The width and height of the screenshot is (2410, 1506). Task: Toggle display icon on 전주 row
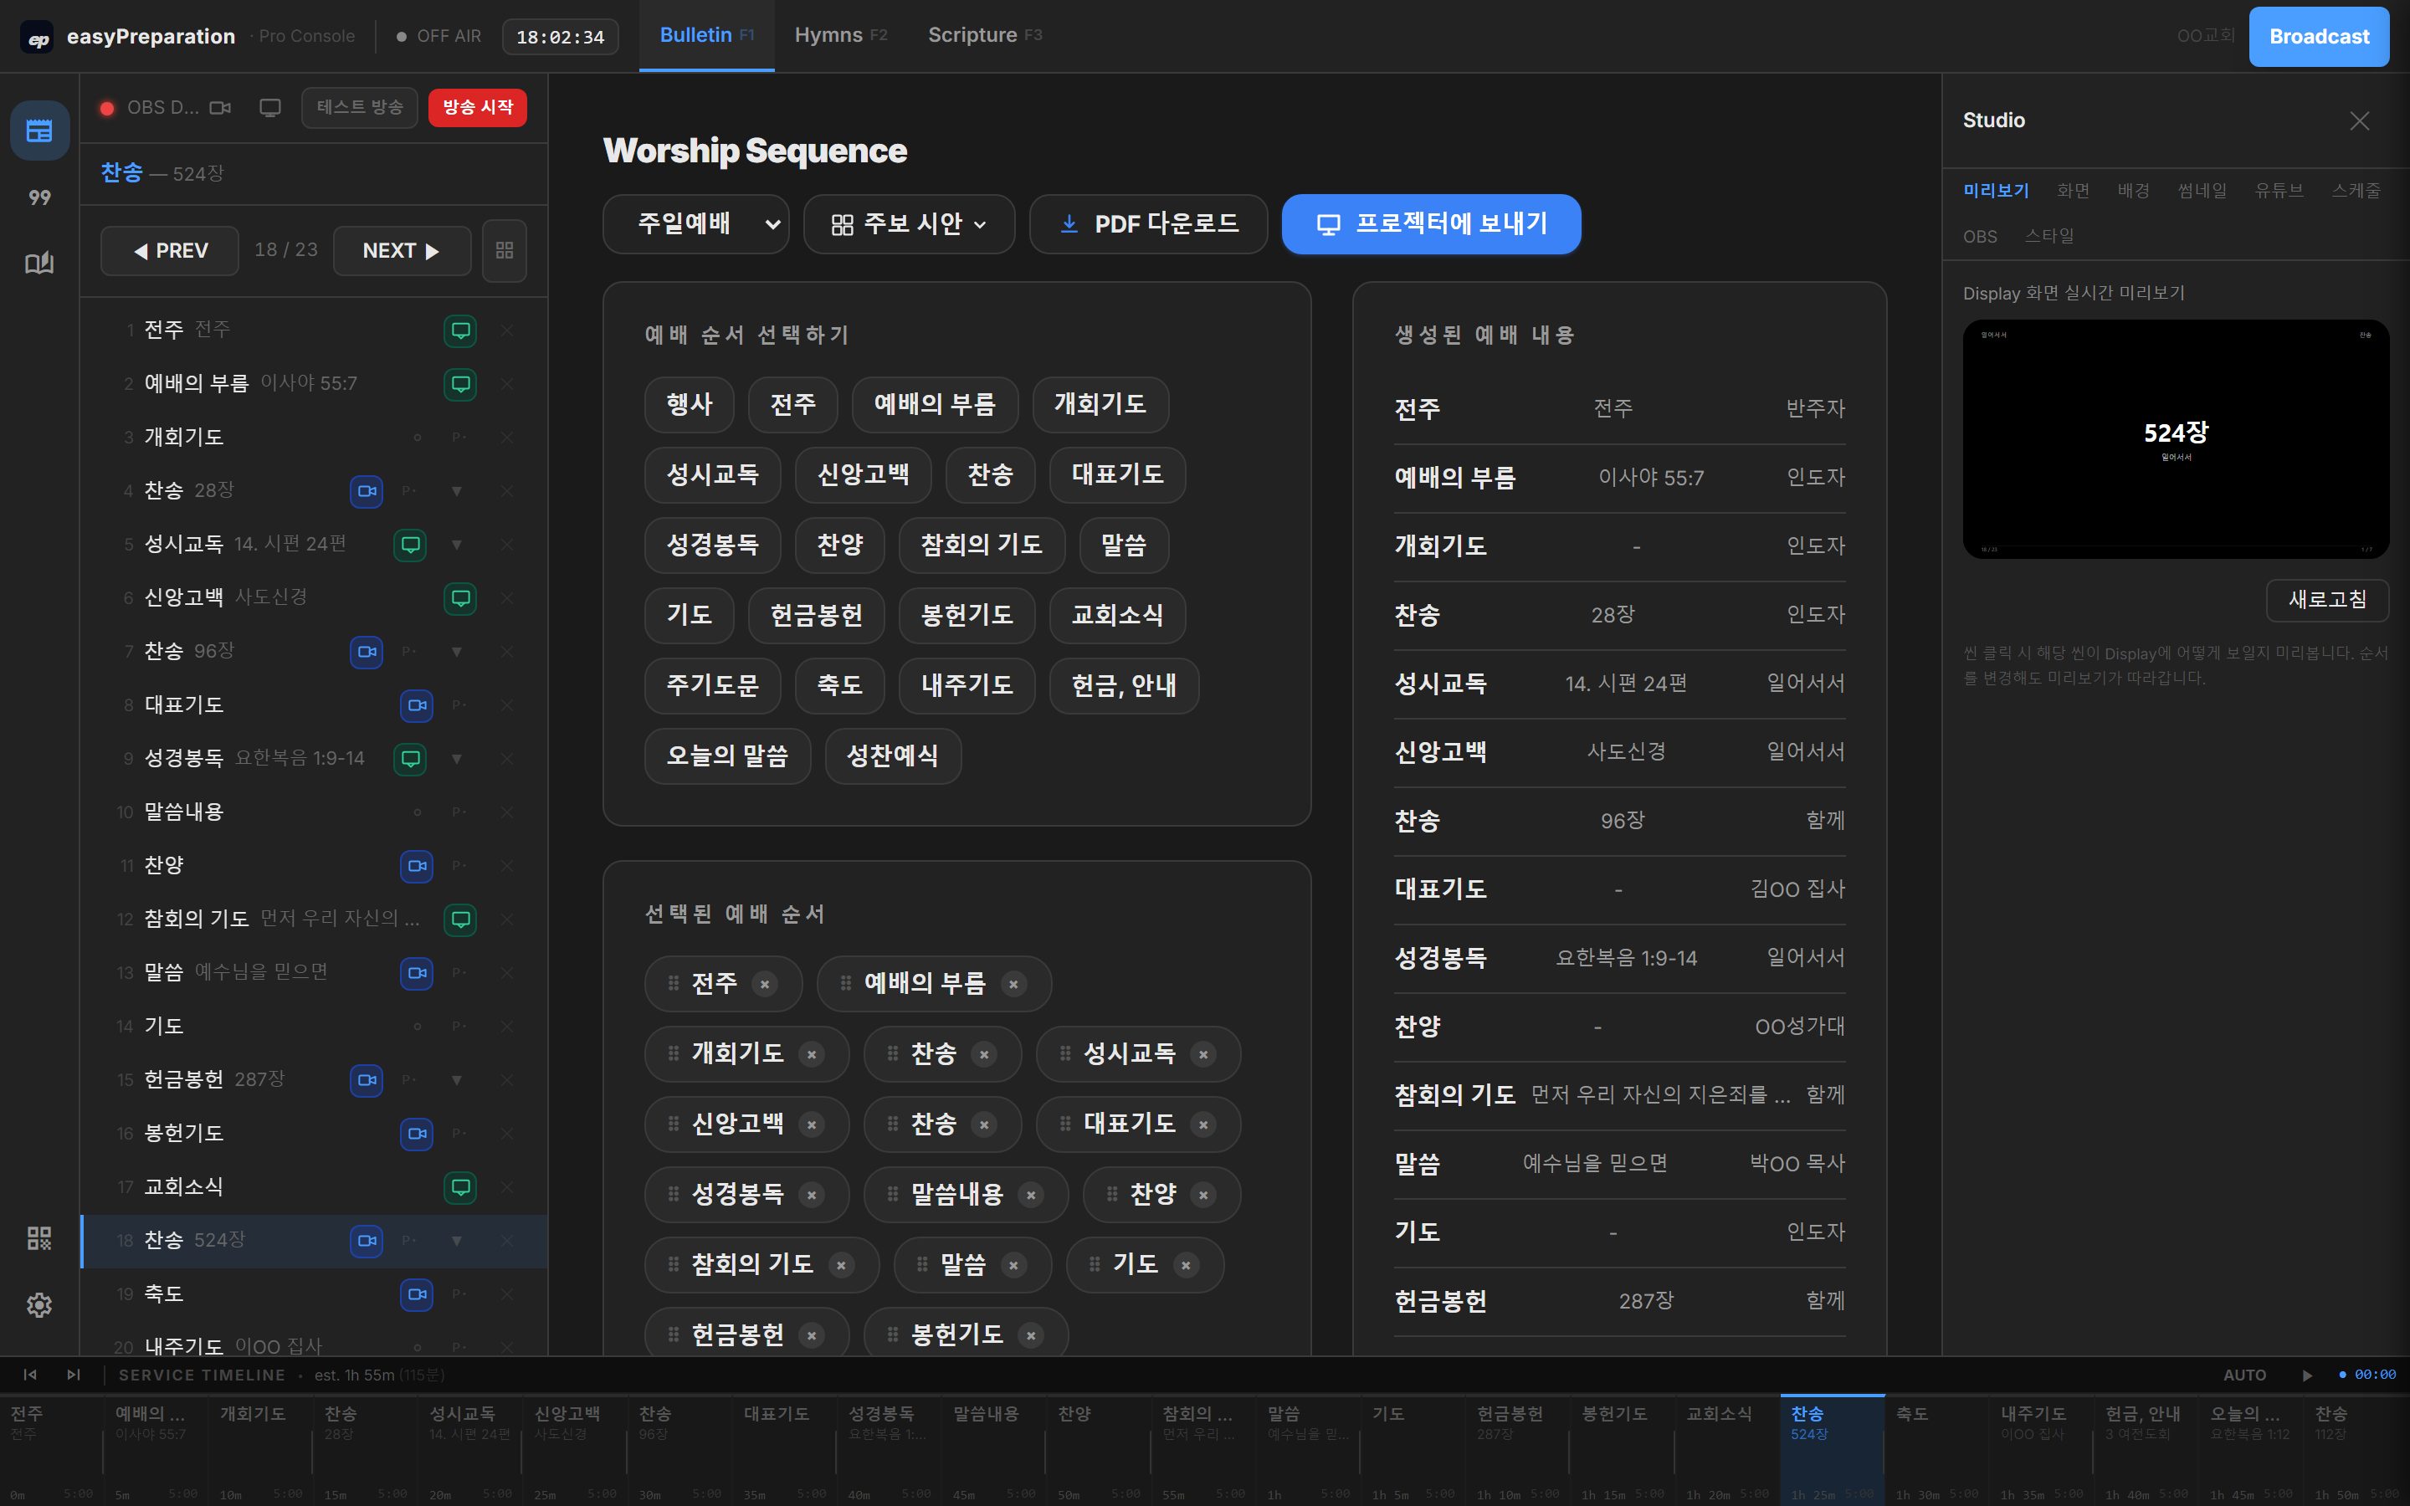(460, 330)
